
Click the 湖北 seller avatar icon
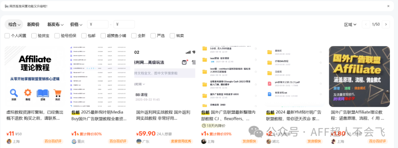(x=269, y=141)
